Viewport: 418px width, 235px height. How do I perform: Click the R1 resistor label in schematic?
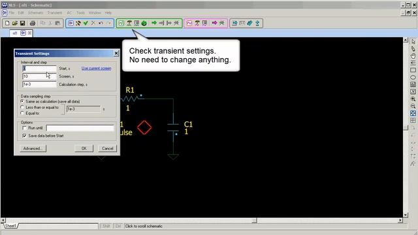(130, 90)
